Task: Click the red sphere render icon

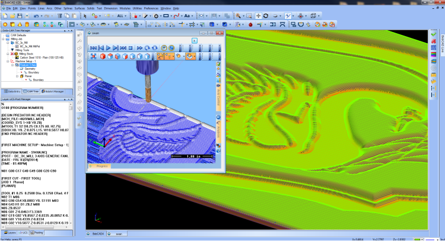Action: [x=250, y=25]
